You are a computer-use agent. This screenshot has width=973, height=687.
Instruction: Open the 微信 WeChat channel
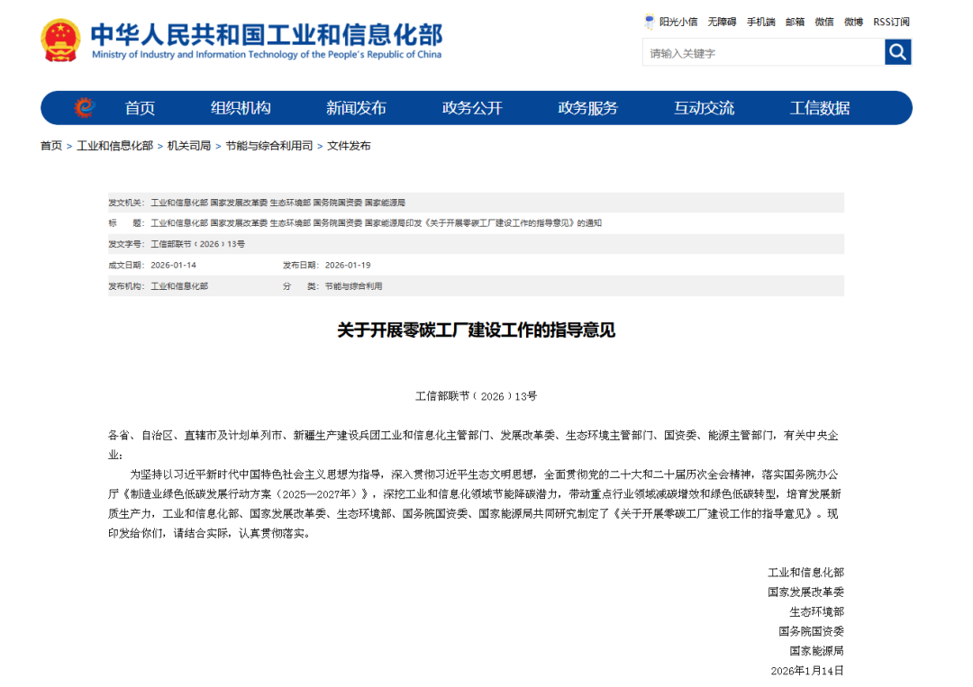click(823, 22)
